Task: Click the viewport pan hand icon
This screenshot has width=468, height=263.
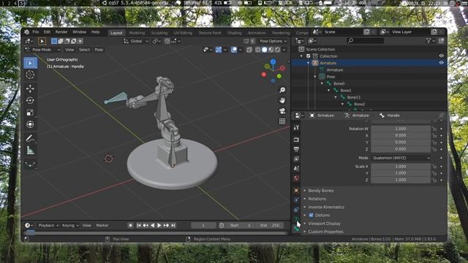Action: [282, 101]
